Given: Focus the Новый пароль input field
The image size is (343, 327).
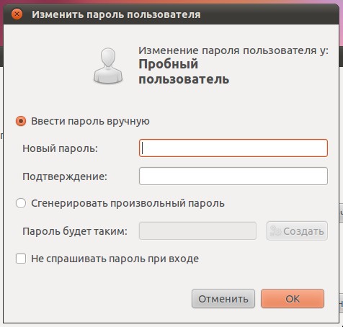Looking at the screenshot, I should (x=233, y=148).
